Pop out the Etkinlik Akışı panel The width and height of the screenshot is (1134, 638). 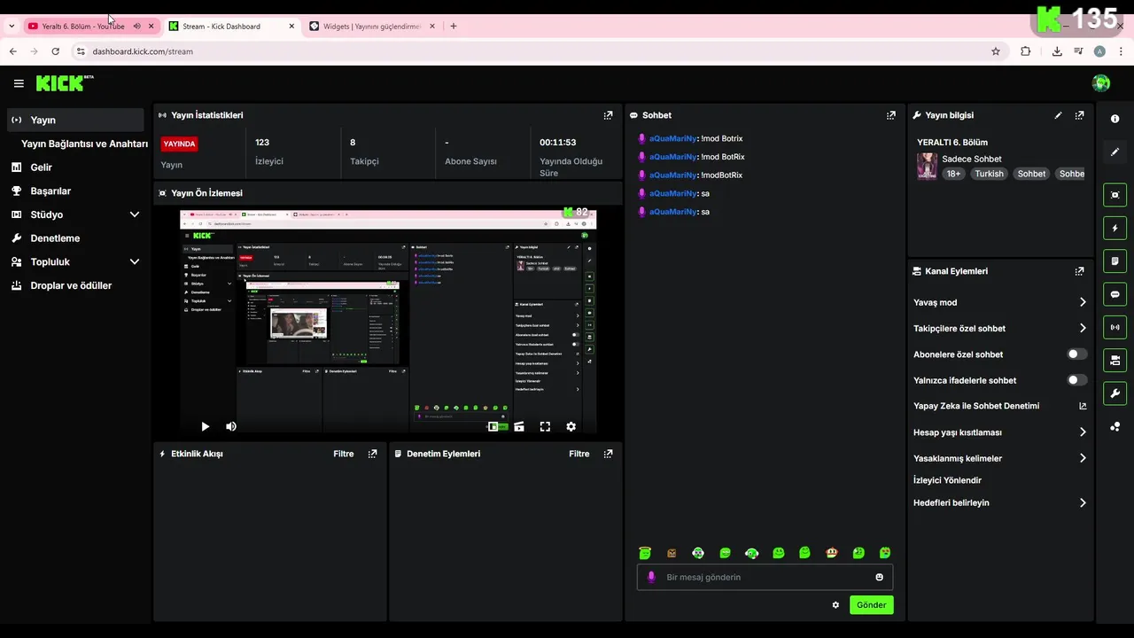pos(372,454)
